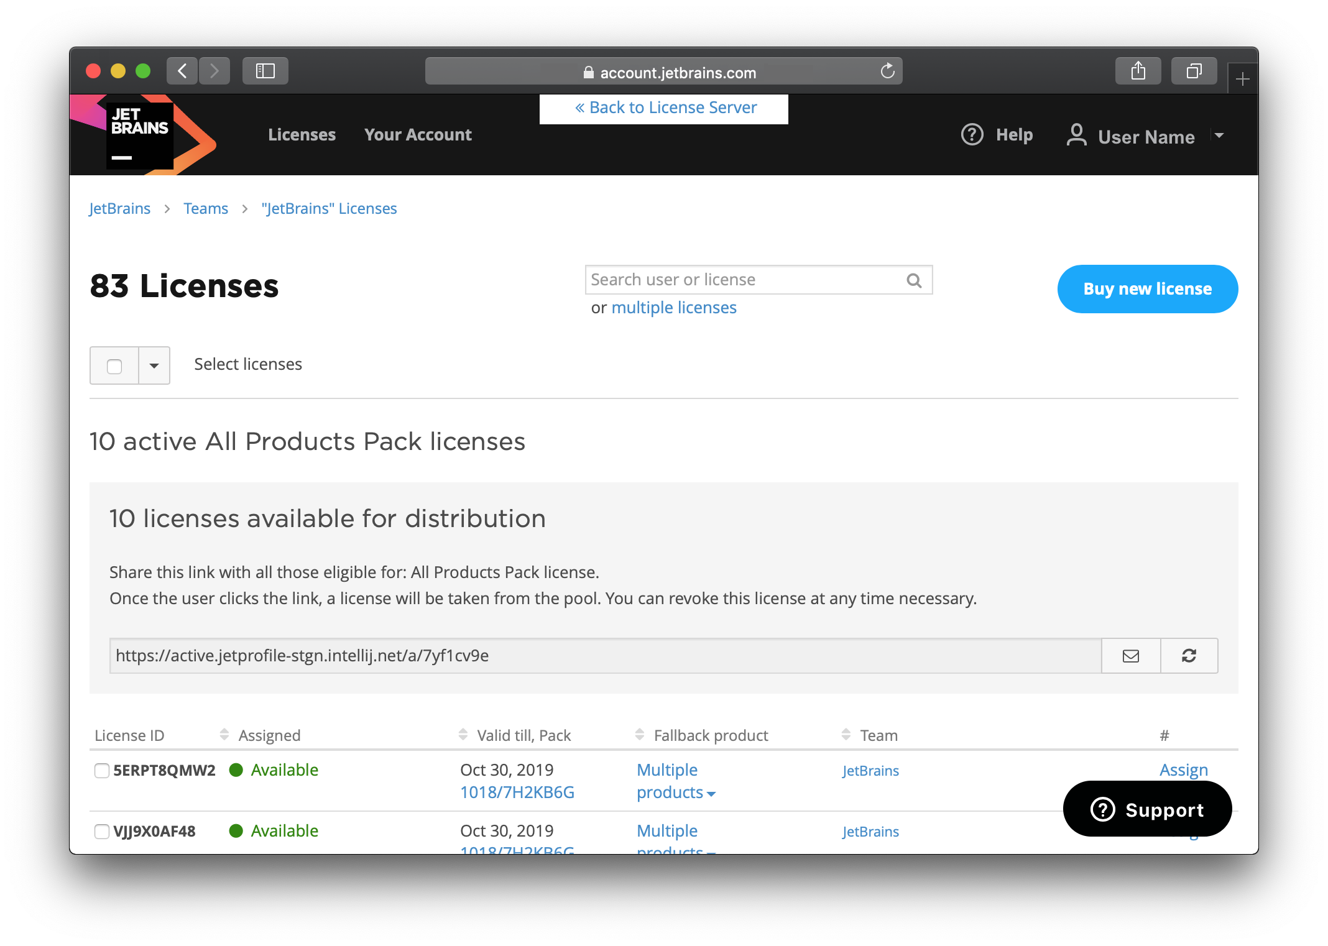Click the search icon in the search bar
Viewport: 1328px width, 946px height.
tap(915, 278)
